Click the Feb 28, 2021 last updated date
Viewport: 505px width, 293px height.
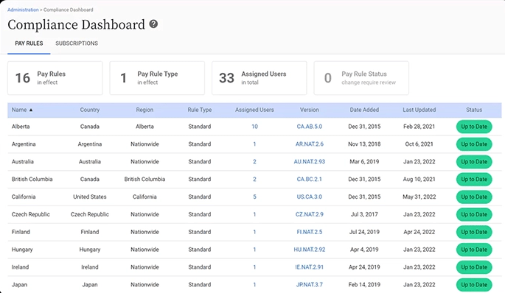click(x=419, y=127)
